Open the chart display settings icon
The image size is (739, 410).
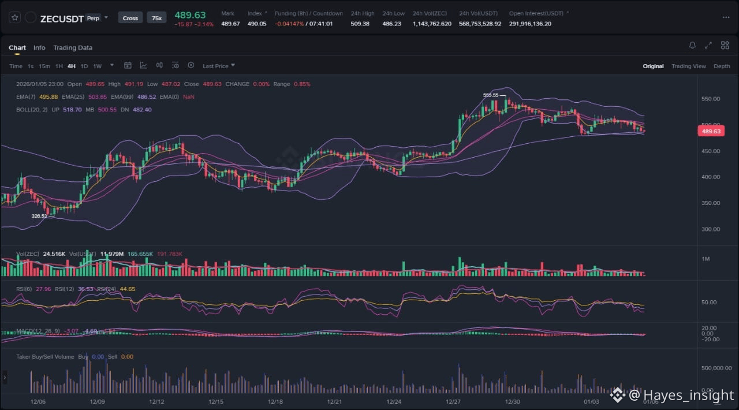(x=175, y=65)
